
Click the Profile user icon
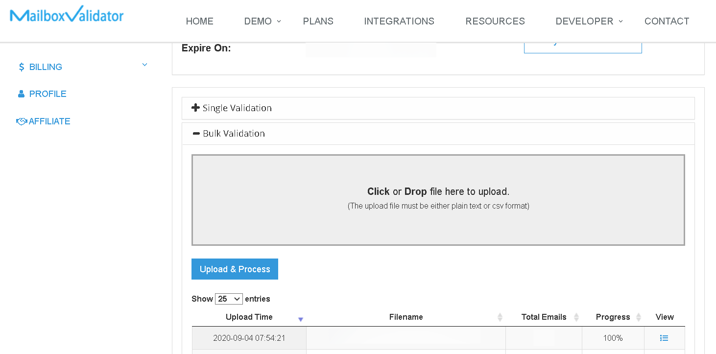tap(21, 94)
